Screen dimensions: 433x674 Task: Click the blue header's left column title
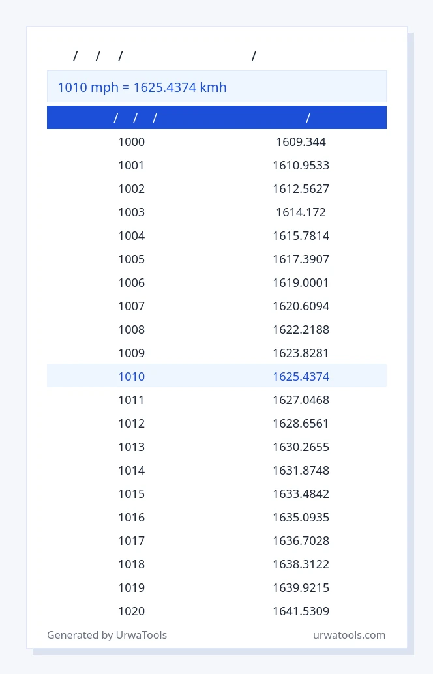pos(135,117)
